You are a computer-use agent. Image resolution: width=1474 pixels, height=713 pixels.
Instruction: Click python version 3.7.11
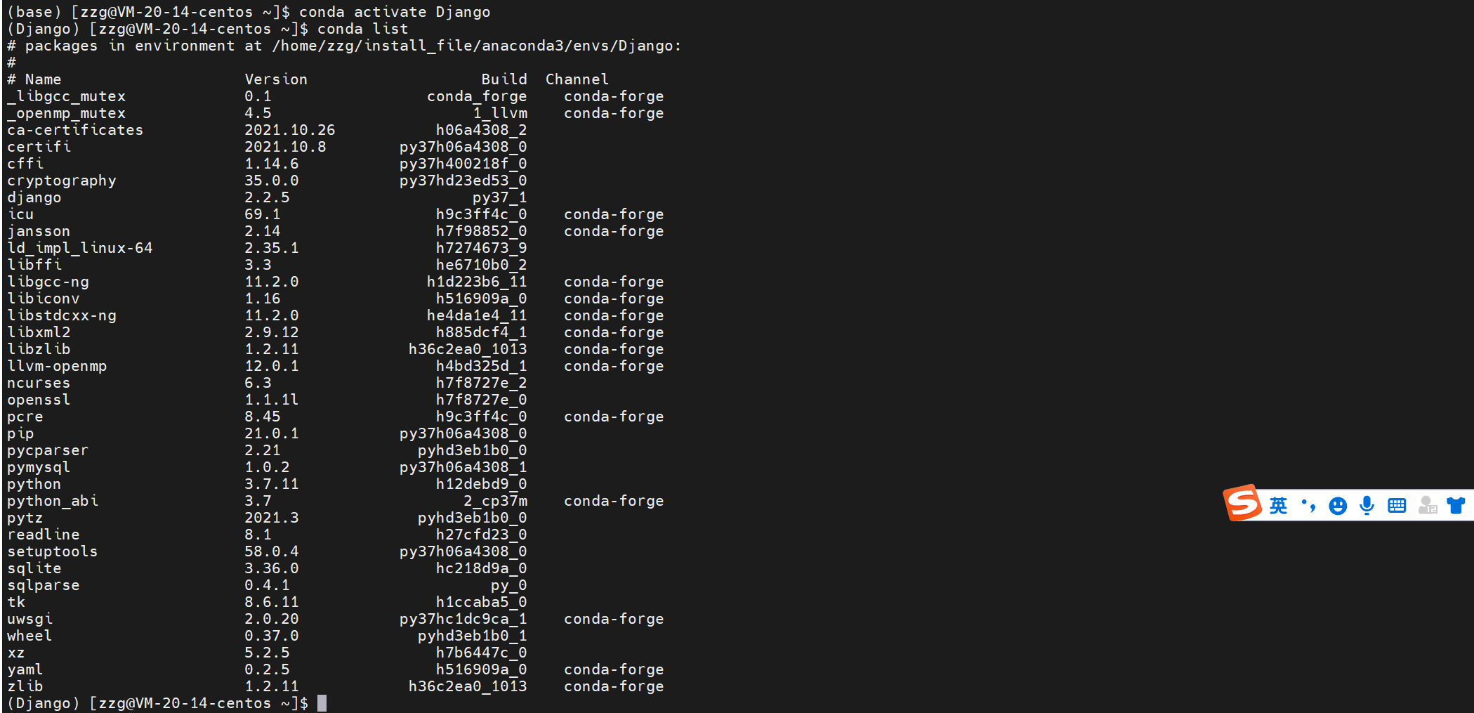tap(271, 484)
